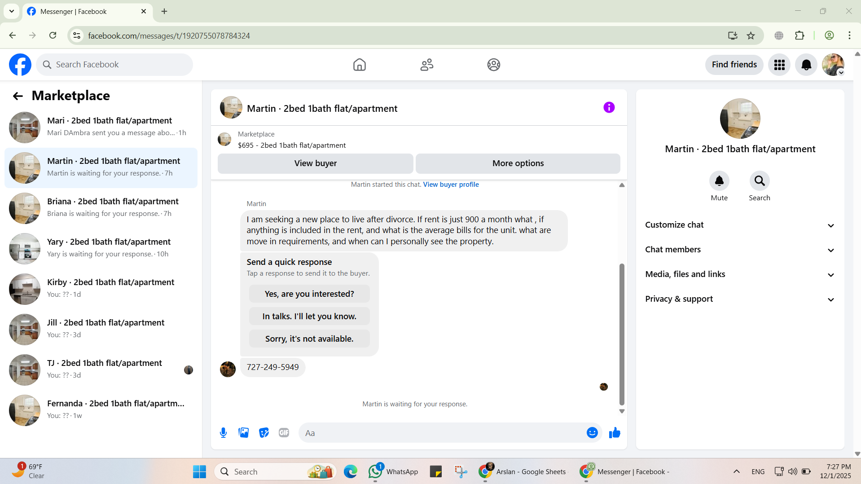Viewport: 861px width, 484px height.
Task: Open the Notifications bell
Action: tap(806, 65)
